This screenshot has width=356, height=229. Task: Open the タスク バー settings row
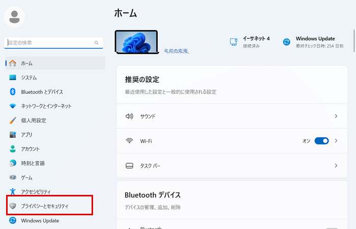[232, 165]
